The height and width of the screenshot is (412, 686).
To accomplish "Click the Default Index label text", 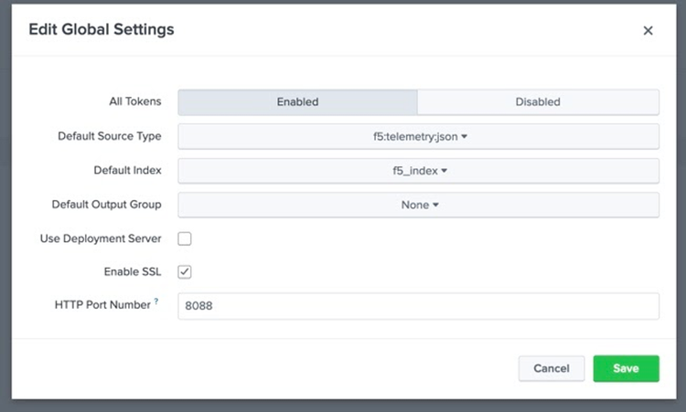I will click(x=127, y=171).
